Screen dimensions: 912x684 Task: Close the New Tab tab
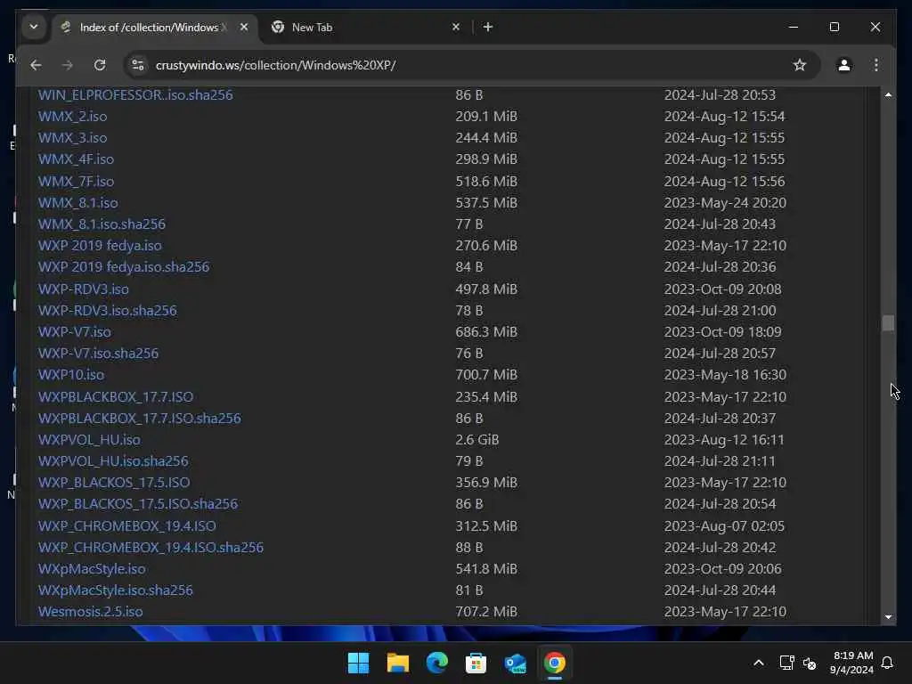click(x=456, y=27)
